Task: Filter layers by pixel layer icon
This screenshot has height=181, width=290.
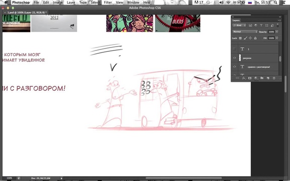Action: click(x=250, y=25)
